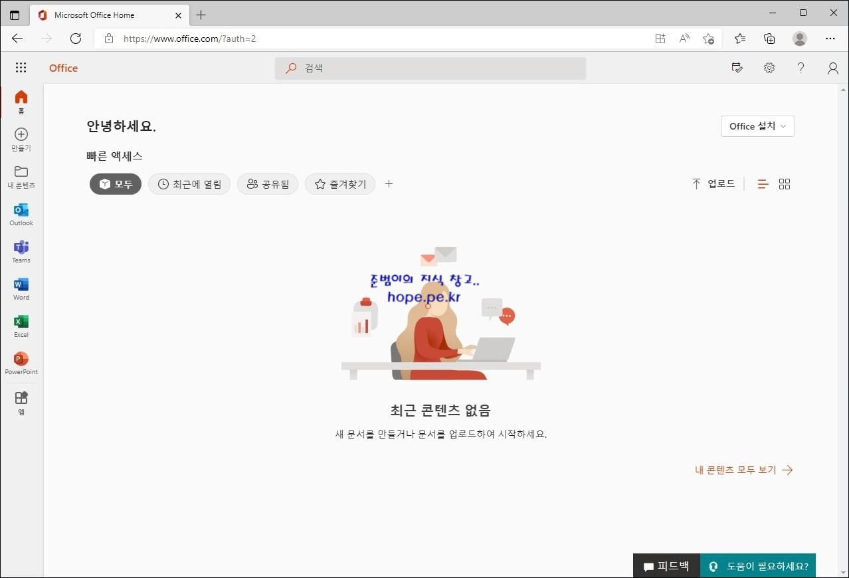Open Edge settings and more menu
This screenshot has height=578, width=849.
coord(830,39)
